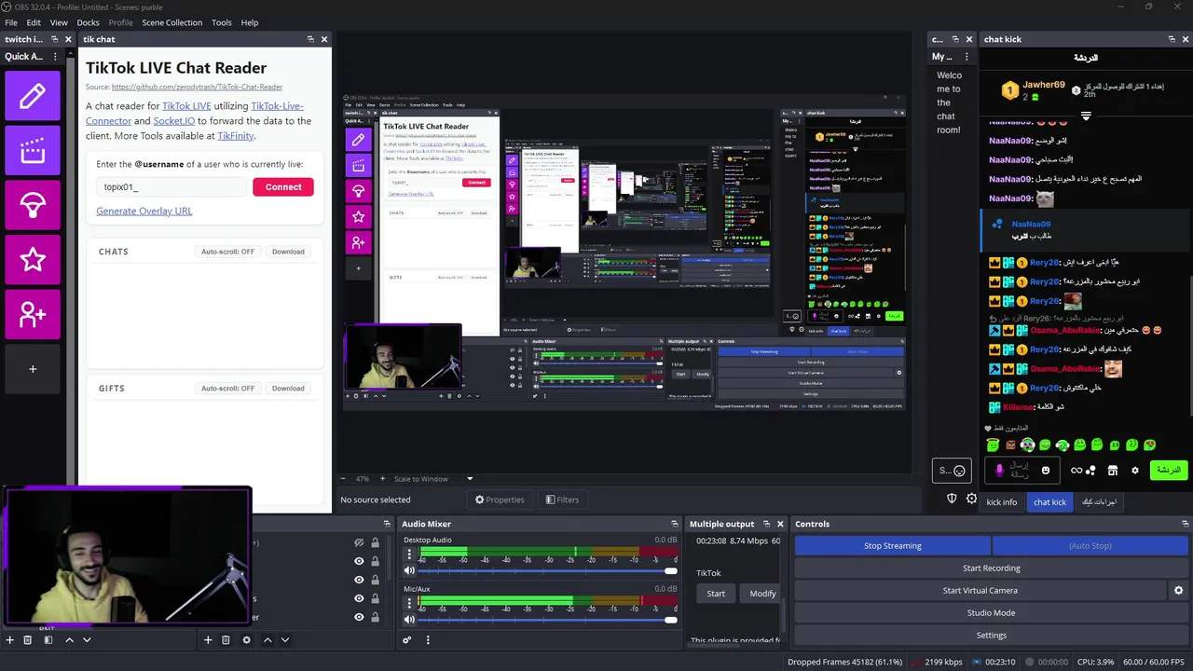
Task: Open the Tools menu
Action: [x=222, y=22]
